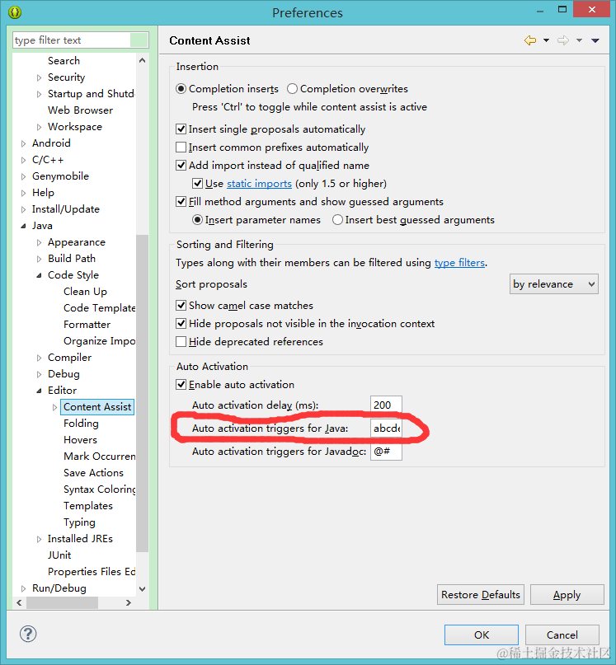Screen dimensions: 616x665
Task: Enable Insert common prefixes automatically
Action: pos(181,148)
